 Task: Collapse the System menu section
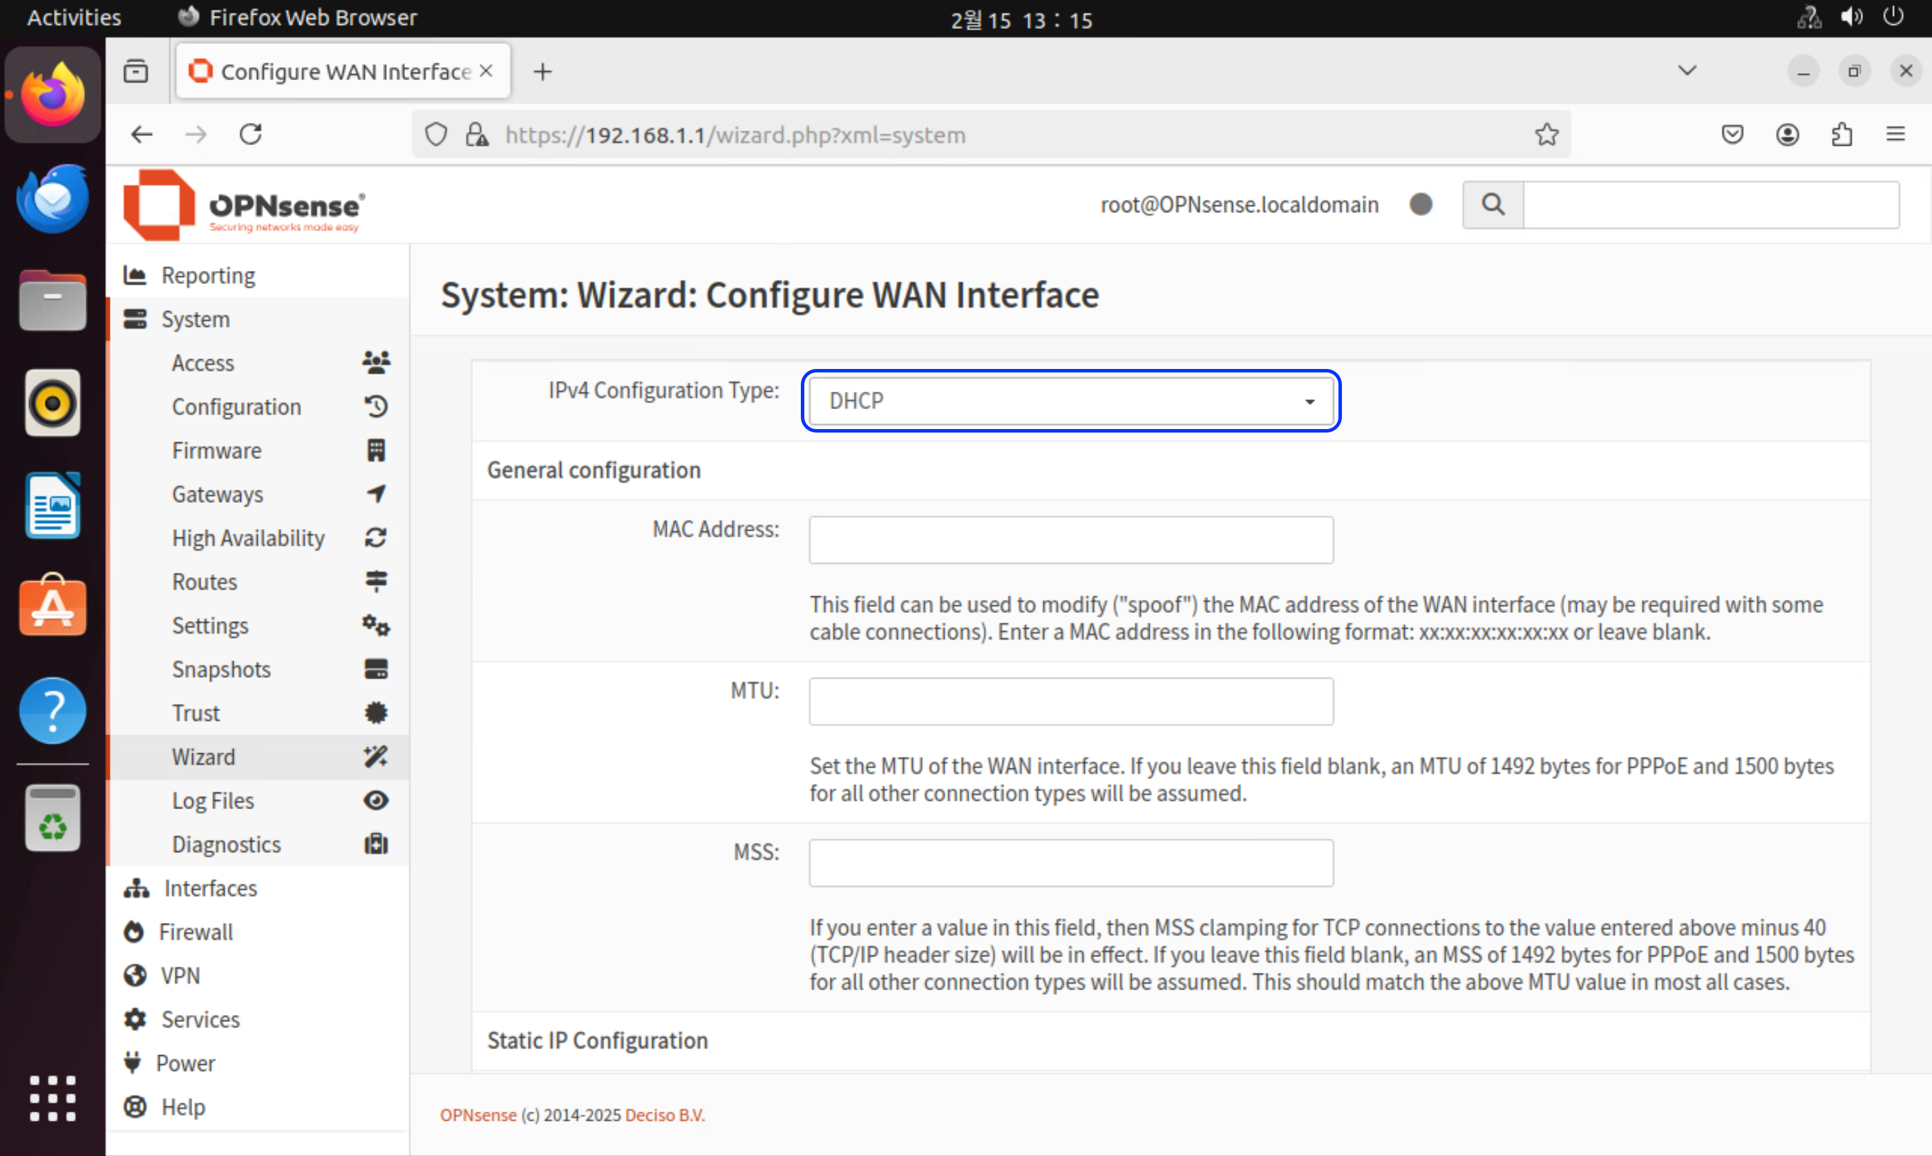196,319
